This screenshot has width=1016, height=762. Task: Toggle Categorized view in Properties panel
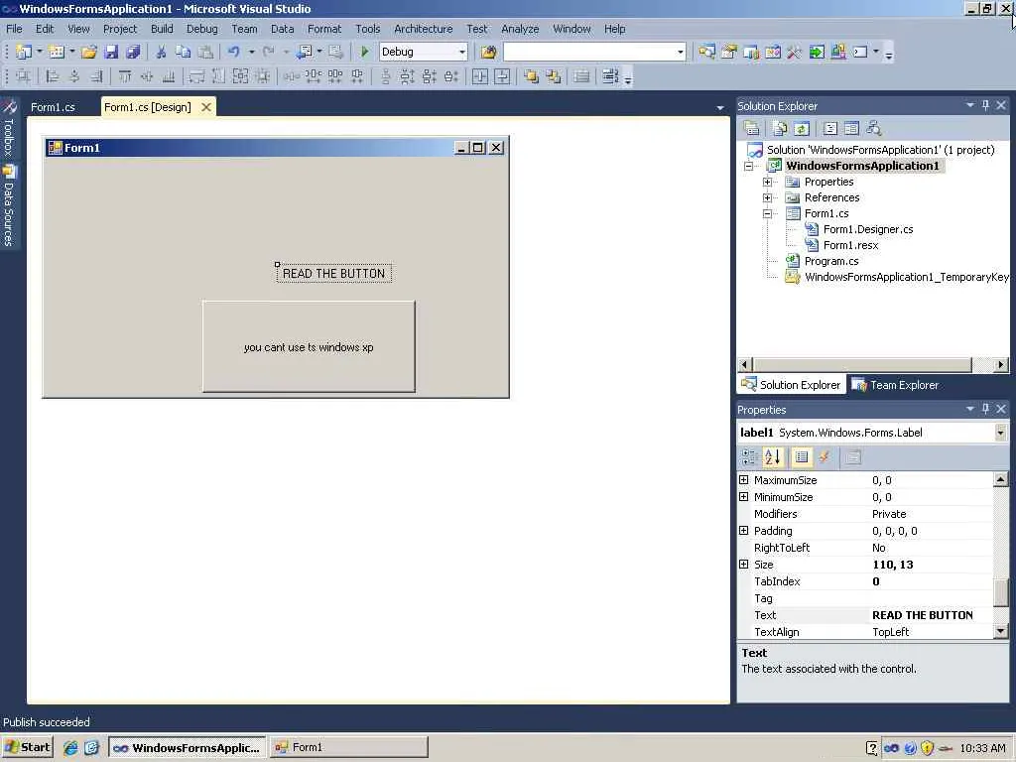pos(750,457)
